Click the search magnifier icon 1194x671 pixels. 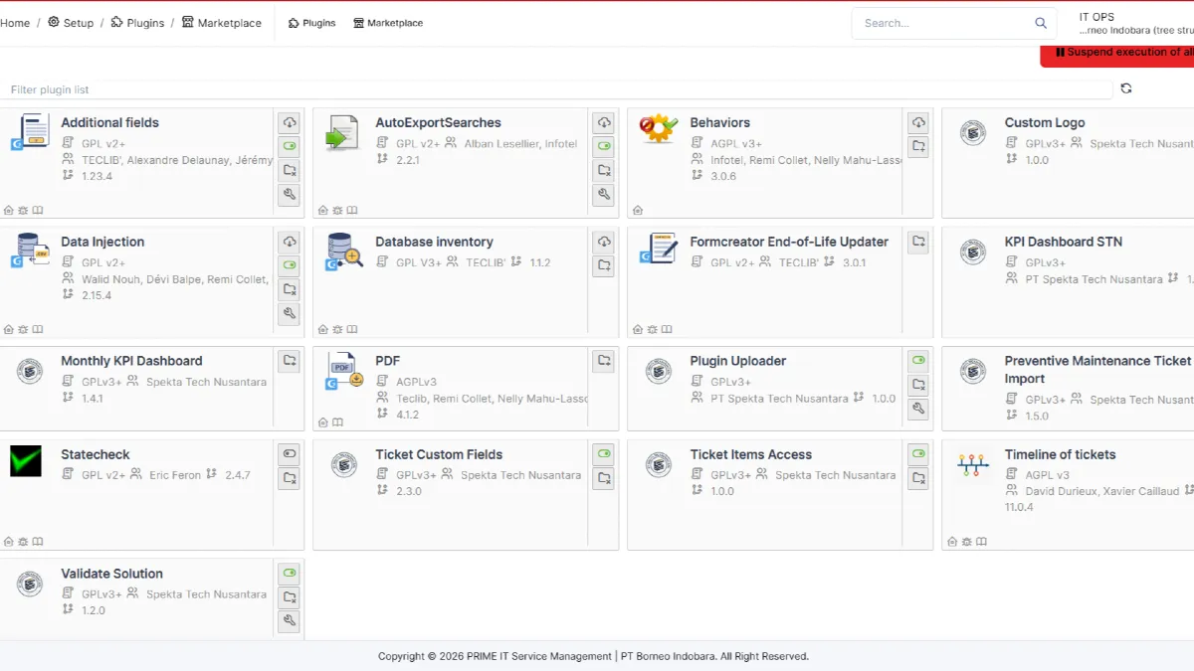click(1041, 23)
